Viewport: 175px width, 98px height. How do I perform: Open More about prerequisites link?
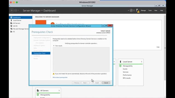[x=60, y=77]
